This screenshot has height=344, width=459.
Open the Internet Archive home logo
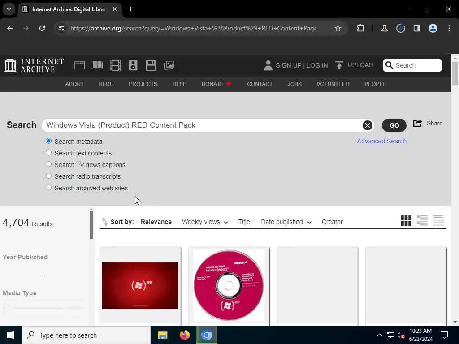[34, 65]
